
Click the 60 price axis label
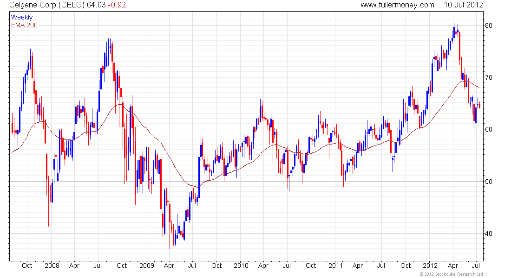(489, 129)
